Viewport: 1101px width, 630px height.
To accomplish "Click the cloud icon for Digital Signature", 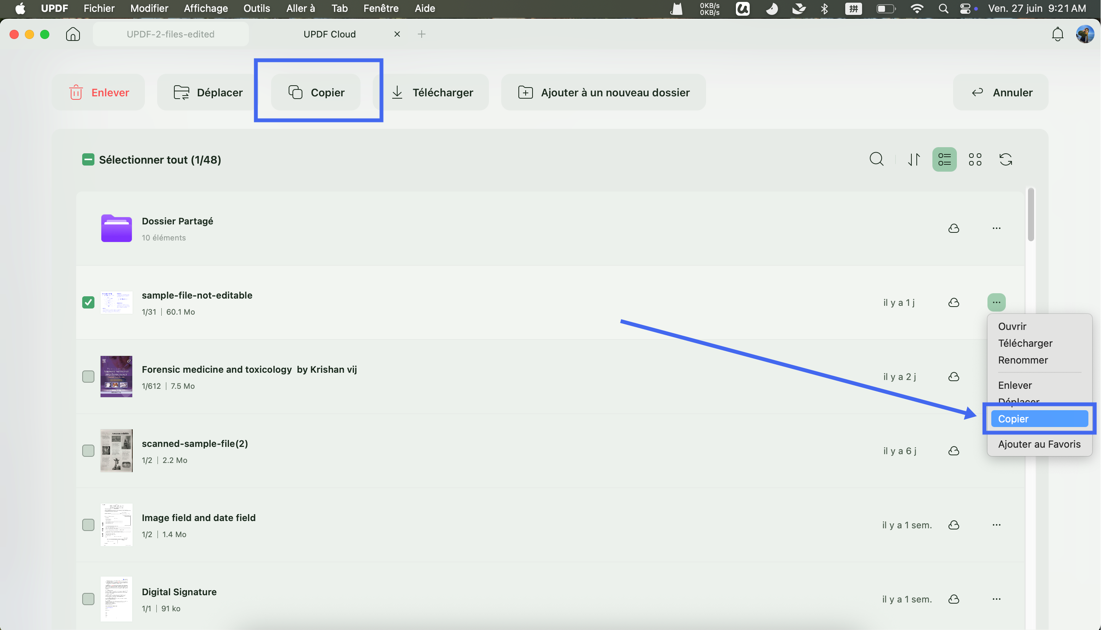I will tap(954, 599).
